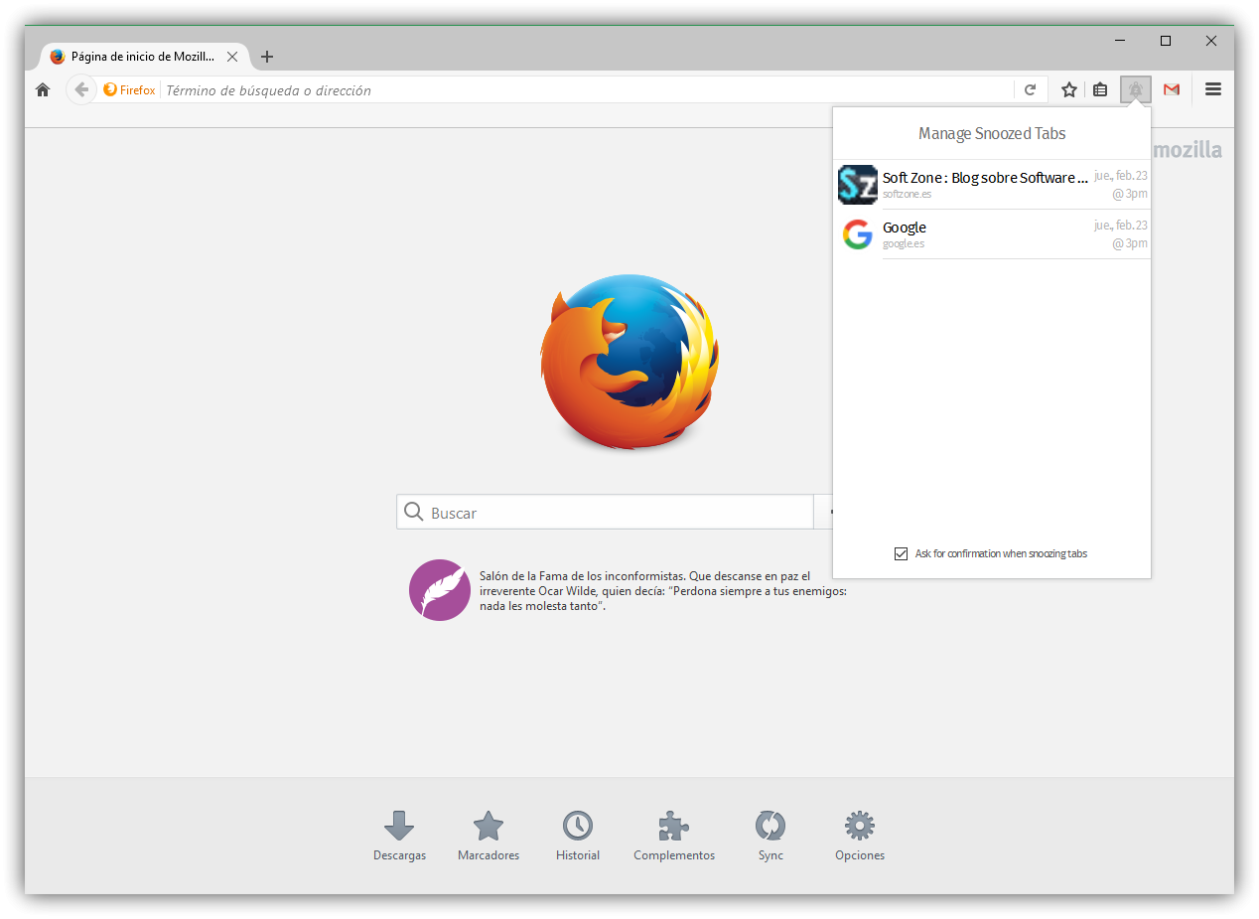
Task: Click the softzone.es domain text
Action: [907, 194]
